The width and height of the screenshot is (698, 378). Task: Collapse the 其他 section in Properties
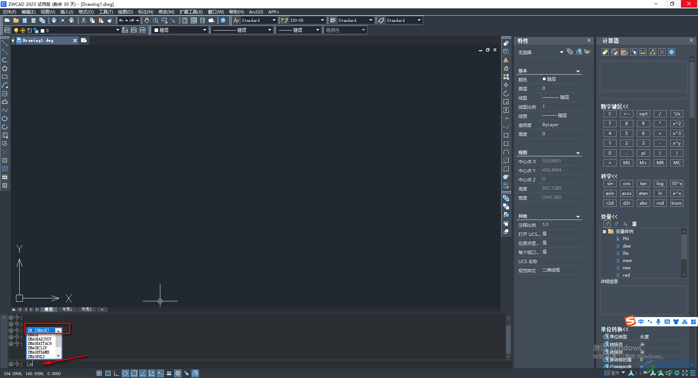pyautogui.click(x=578, y=217)
